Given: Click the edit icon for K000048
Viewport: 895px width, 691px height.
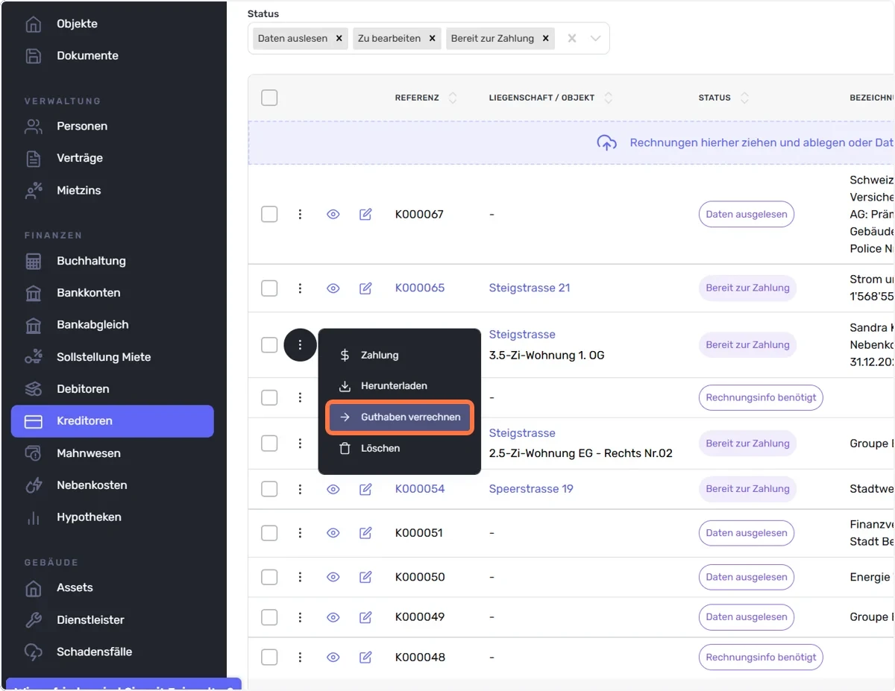Looking at the screenshot, I should point(365,657).
